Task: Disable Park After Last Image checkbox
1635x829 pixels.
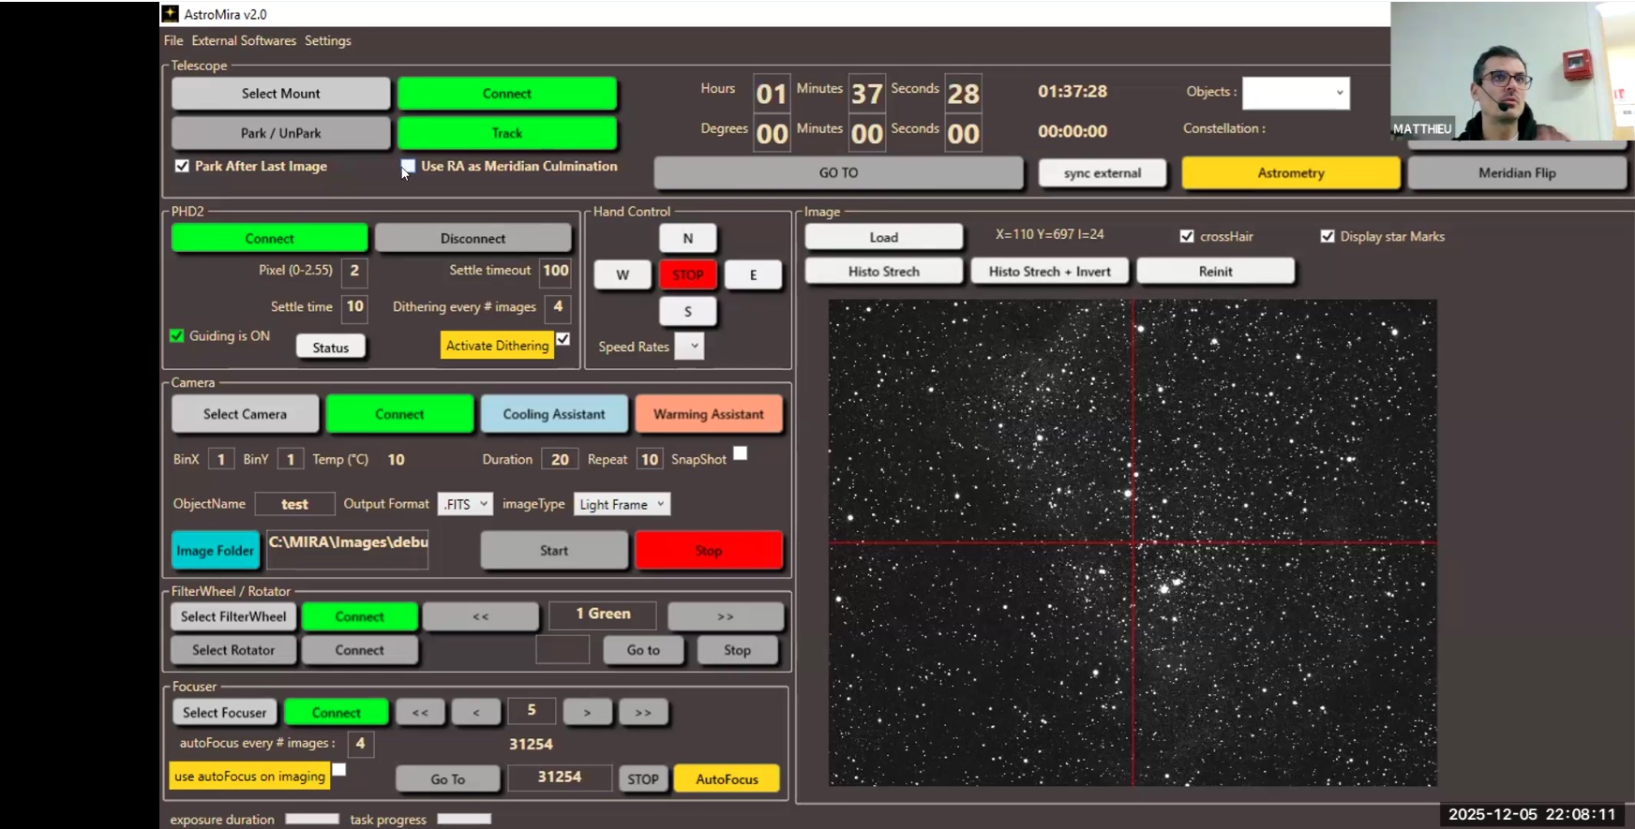Action: [182, 166]
